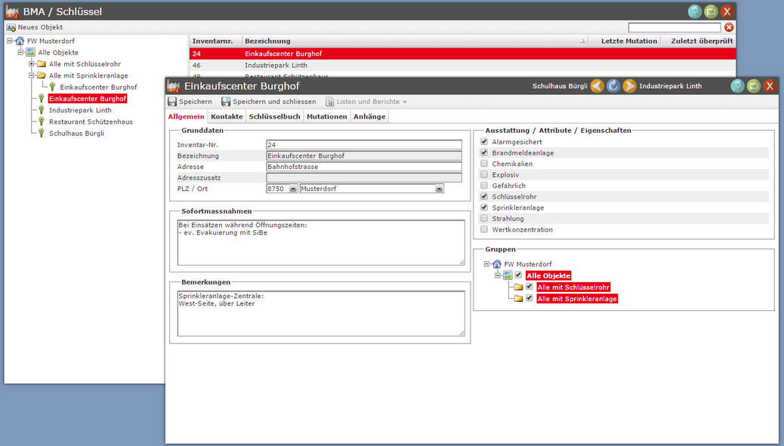Switch to the Kontakte tab
The width and height of the screenshot is (784, 446).
pyautogui.click(x=227, y=117)
